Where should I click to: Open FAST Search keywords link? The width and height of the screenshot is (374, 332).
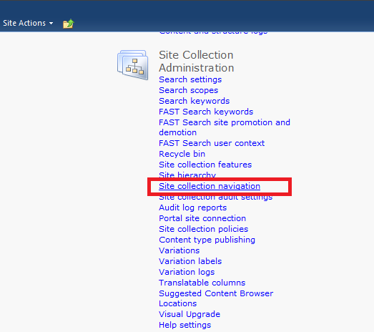(x=206, y=112)
